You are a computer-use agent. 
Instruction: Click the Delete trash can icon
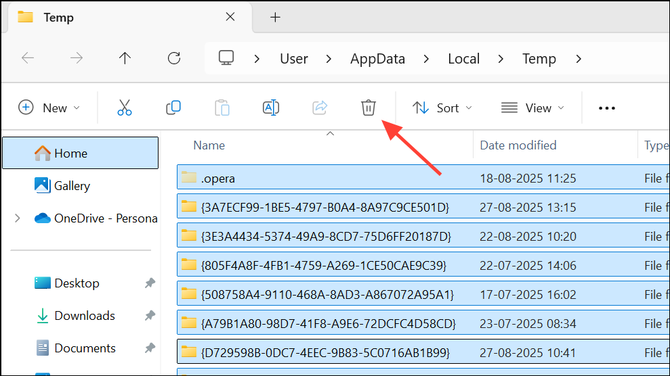[368, 108]
